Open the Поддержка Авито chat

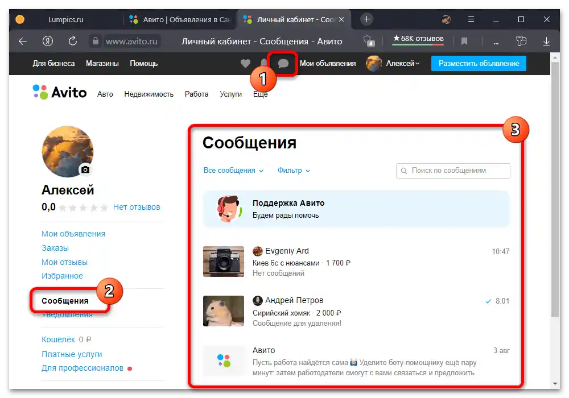click(356, 209)
